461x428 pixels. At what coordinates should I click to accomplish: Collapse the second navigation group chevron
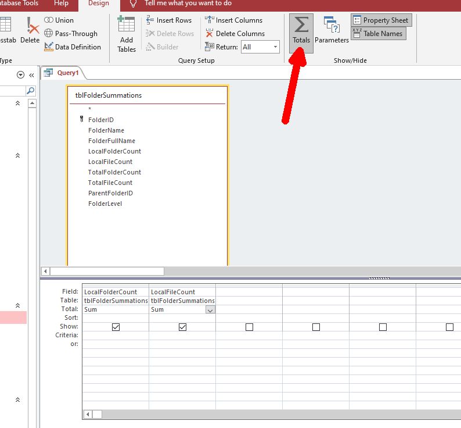click(x=17, y=155)
